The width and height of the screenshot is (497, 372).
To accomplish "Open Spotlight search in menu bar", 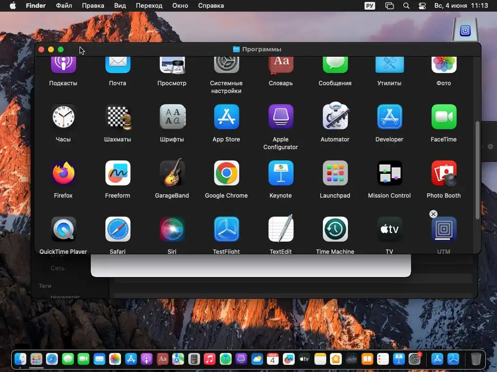I will coord(406,6).
